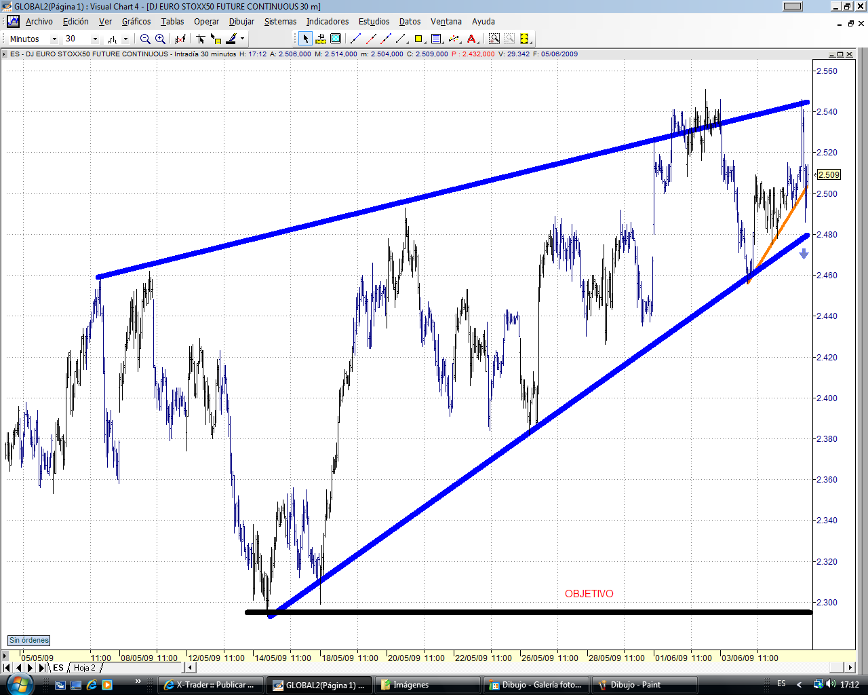
Task: Click Internet Explorer quick launch icon
Action: click(x=92, y=685)
